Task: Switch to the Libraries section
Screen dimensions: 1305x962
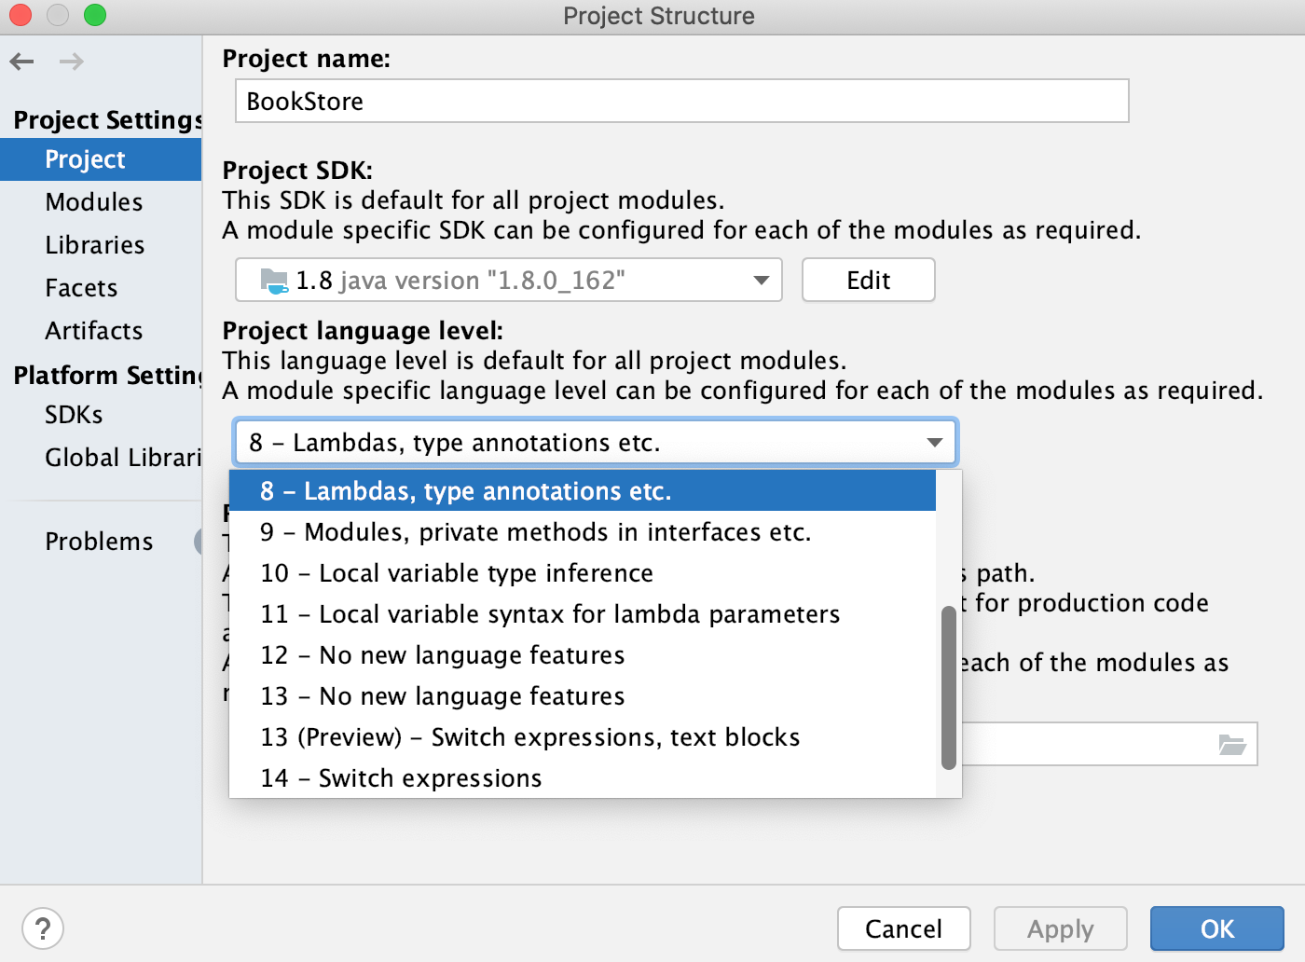Action: [x=94, y=244]
